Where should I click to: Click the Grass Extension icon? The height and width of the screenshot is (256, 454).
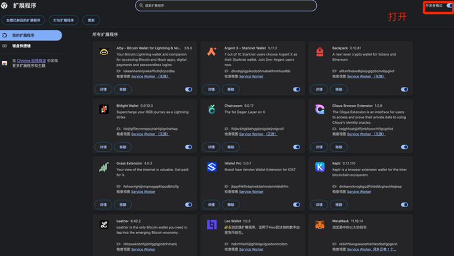pyautogui.click(x=104, y=167)
